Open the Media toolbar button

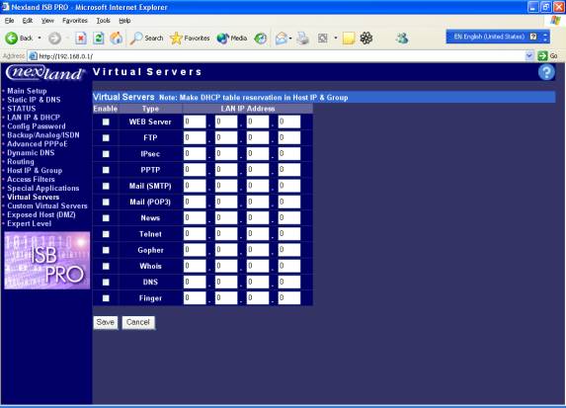(232, 38)
